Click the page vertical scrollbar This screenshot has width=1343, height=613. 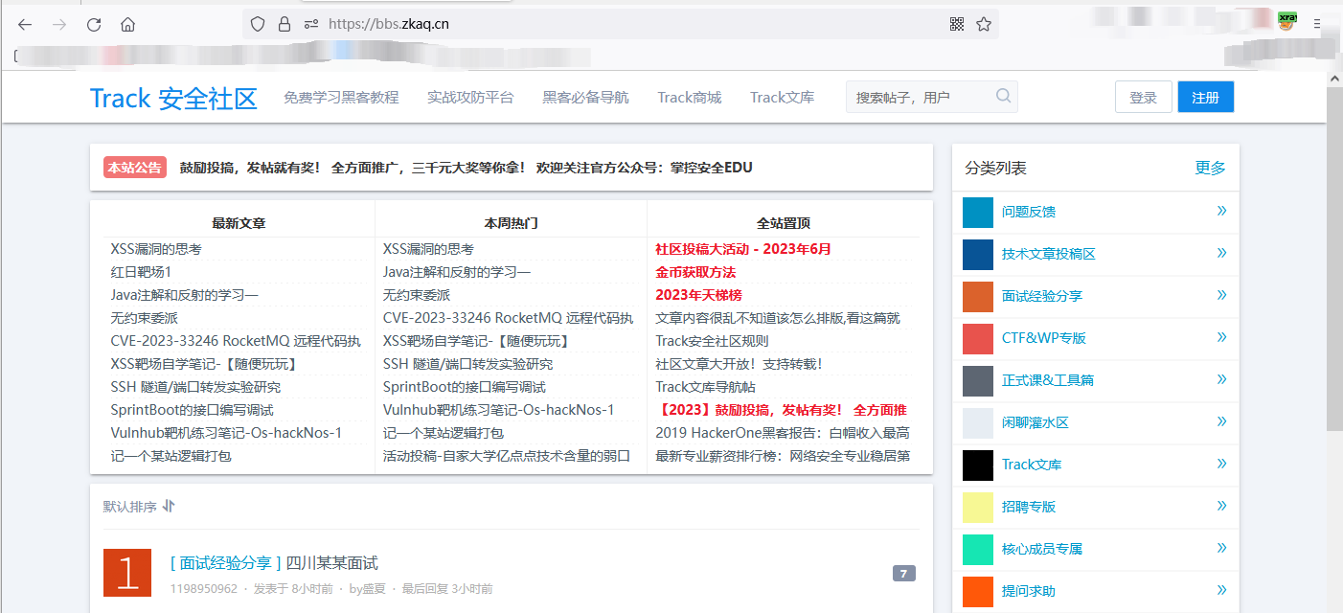1333,259
